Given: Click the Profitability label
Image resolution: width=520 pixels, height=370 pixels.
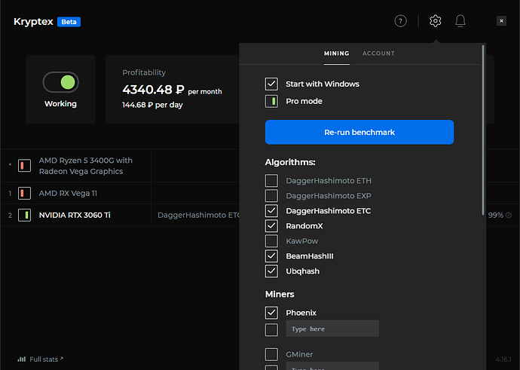Looking at the screenshot, I should pyautogui.click(x=144, y=72).
